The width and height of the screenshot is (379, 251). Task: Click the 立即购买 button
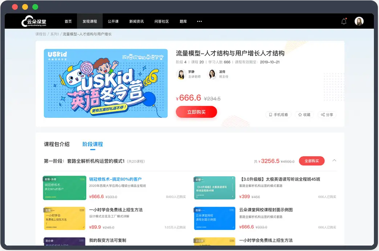click(x=196, y=112)
